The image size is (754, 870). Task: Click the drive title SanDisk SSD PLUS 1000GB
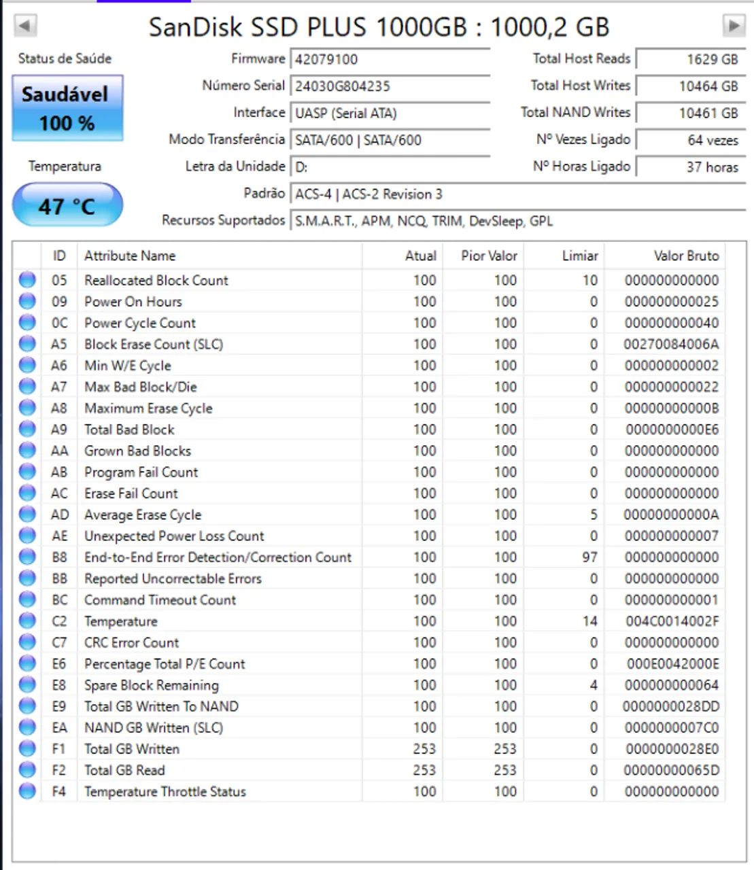coord(308,27)
